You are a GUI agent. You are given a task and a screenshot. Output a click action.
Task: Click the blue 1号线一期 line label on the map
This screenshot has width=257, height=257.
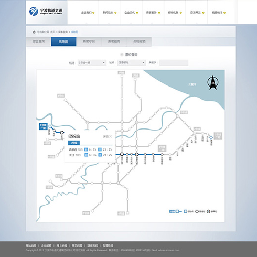pyautogui.click(x=43, y=126)
